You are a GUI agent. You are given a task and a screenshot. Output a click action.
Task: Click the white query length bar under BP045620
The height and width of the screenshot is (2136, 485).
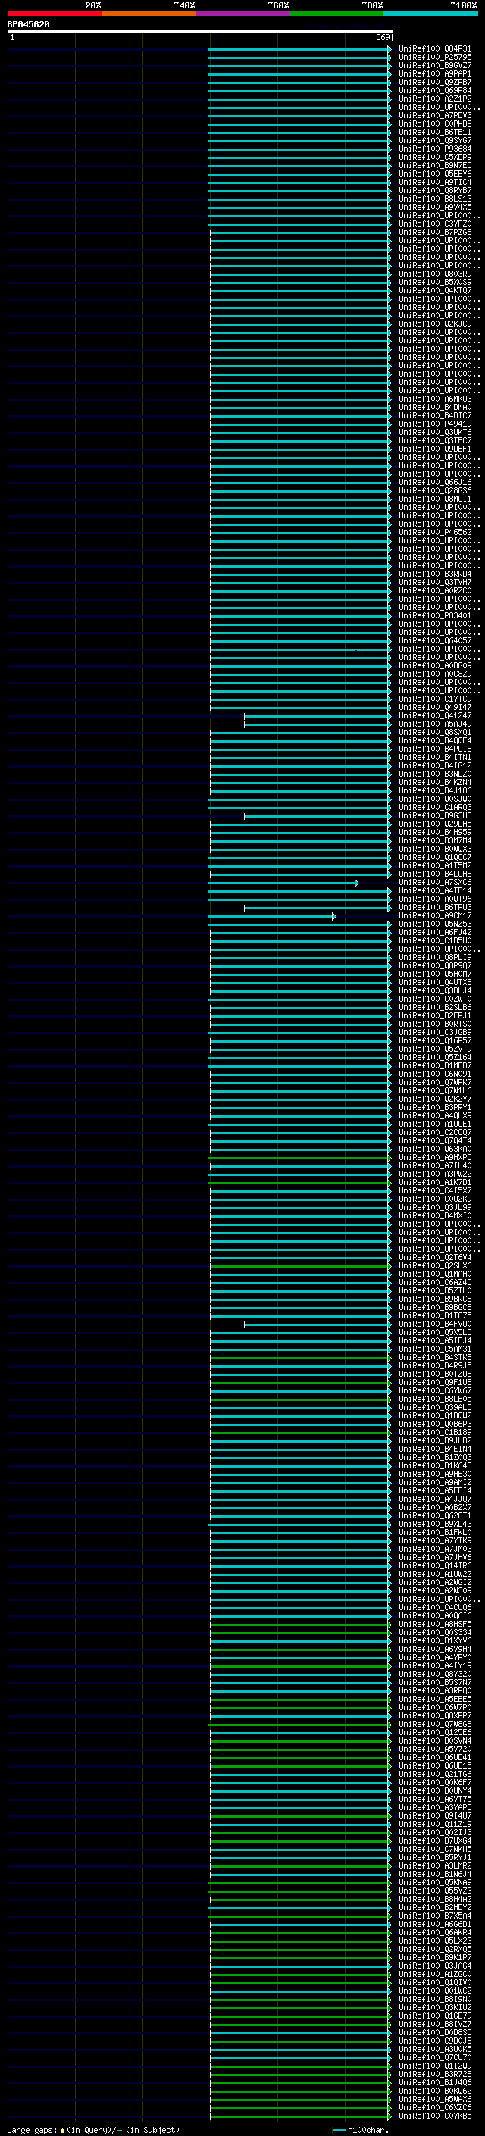(200, 30)
